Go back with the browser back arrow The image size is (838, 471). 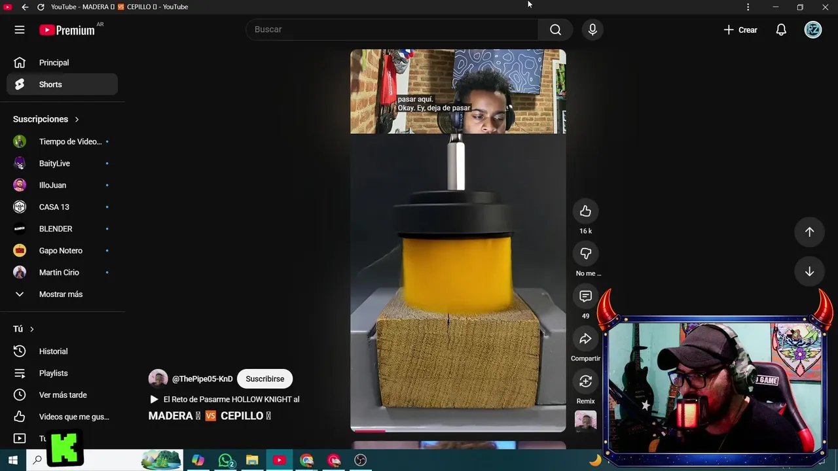(x=25, y=7)
